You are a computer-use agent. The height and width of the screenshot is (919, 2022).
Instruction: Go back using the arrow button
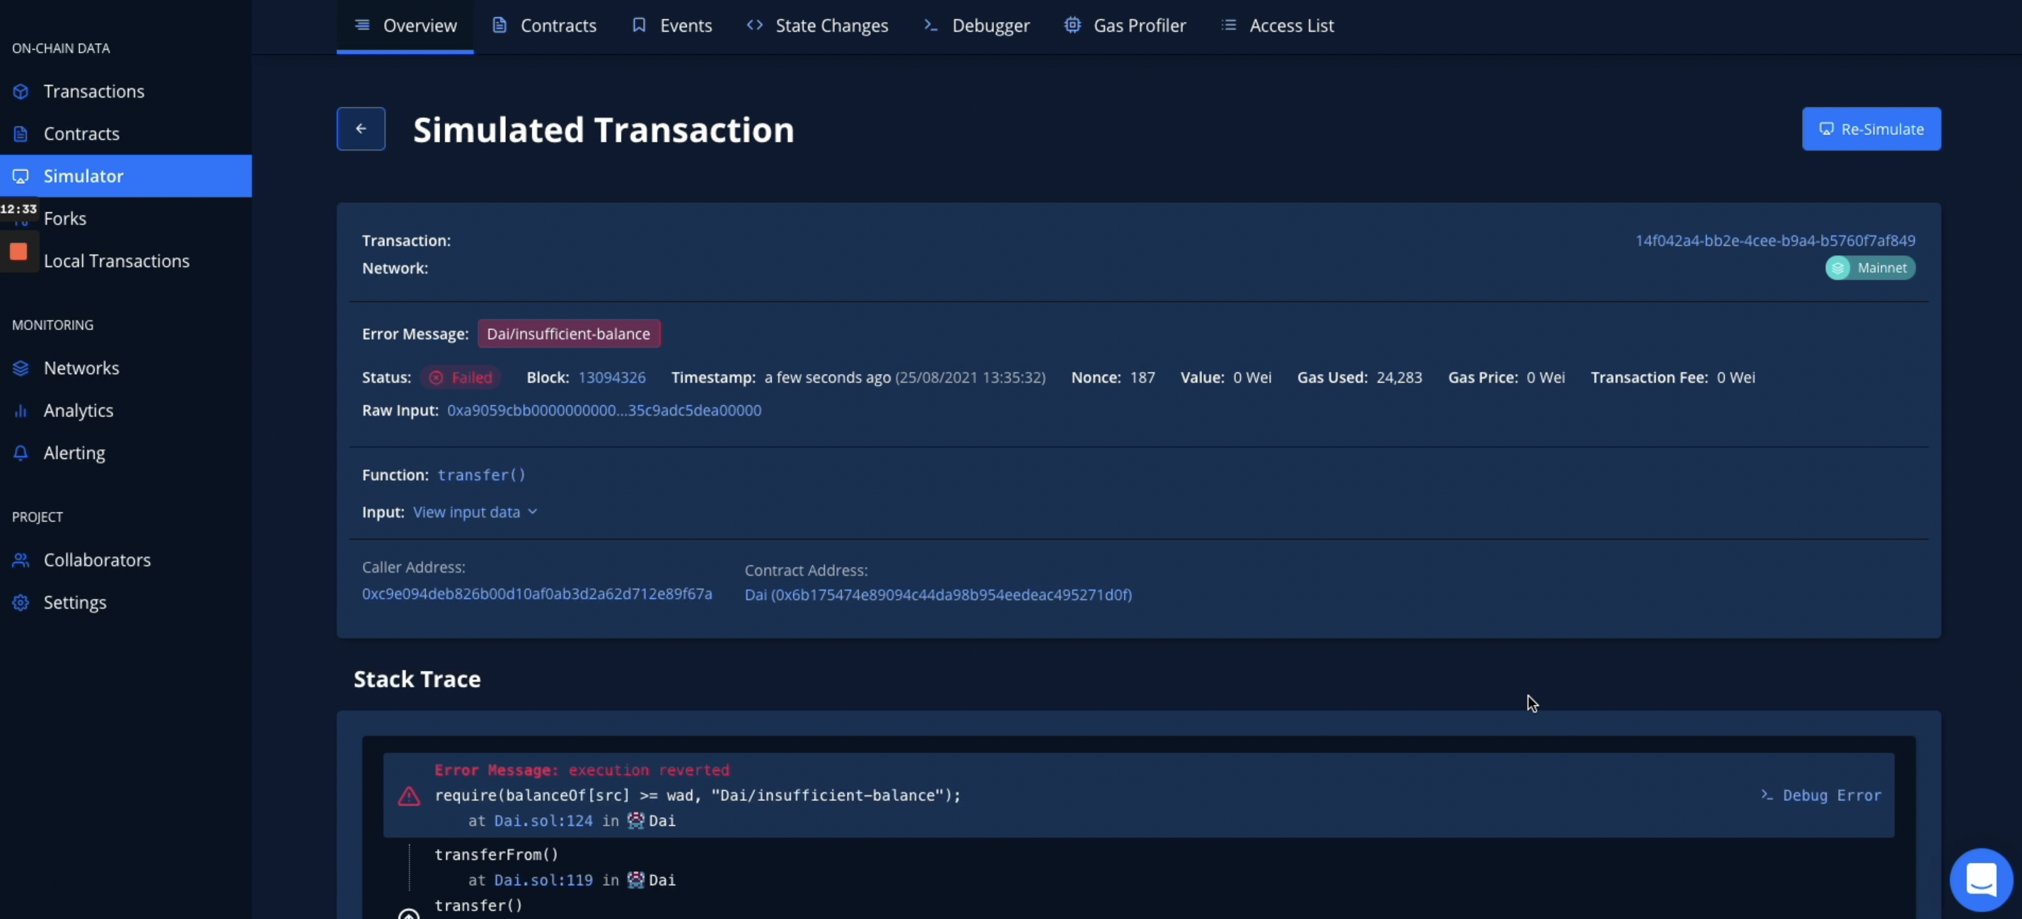361,129
